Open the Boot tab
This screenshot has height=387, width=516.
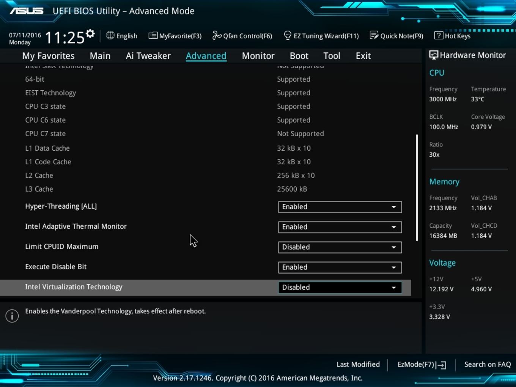pyautogui.click(x=299, y=56)
